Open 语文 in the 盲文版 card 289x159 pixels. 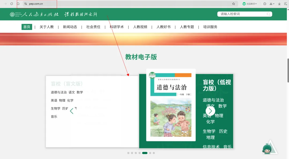click(x=72, y=92)
